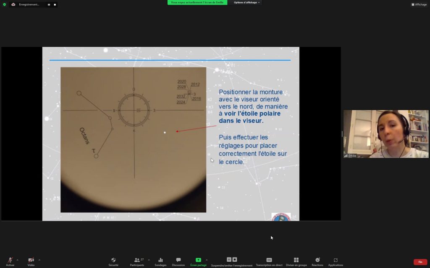
Task: Open Options d'affichage dropdown
Action: (x=246, y=3)
